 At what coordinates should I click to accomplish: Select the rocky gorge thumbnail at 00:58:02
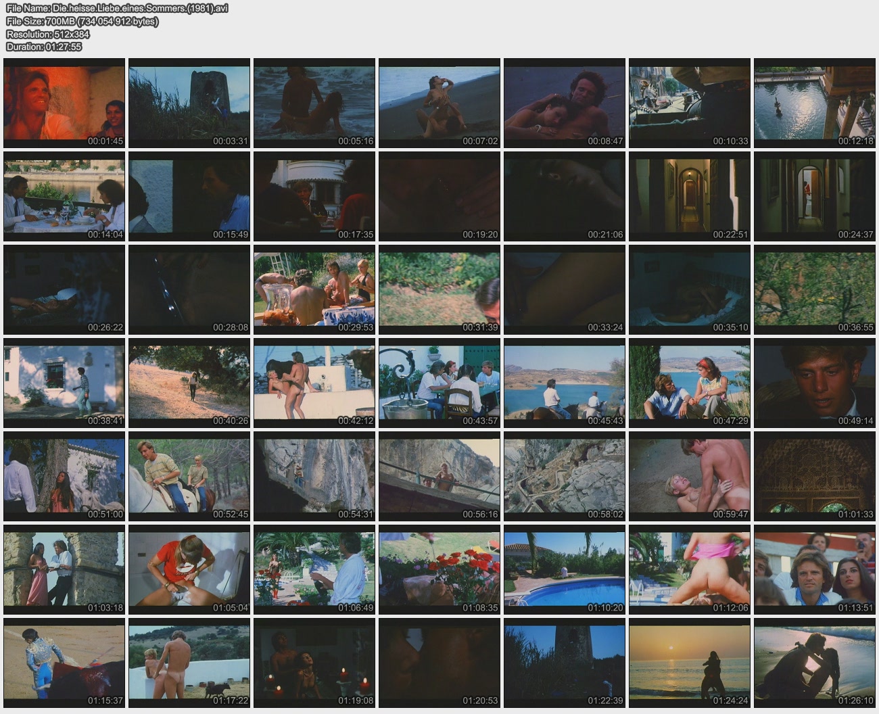click(564, 476)
